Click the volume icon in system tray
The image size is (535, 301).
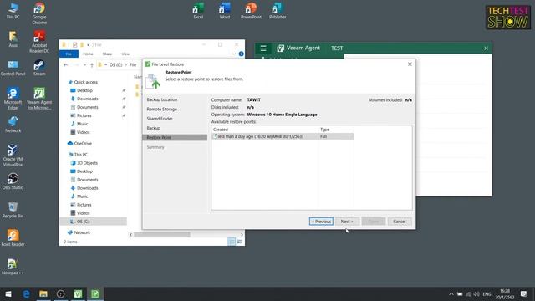click(476, 293)
